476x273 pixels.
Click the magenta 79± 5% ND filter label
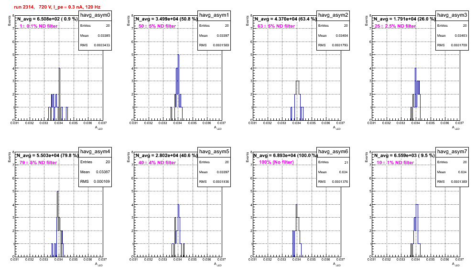(x=38, y=163)
